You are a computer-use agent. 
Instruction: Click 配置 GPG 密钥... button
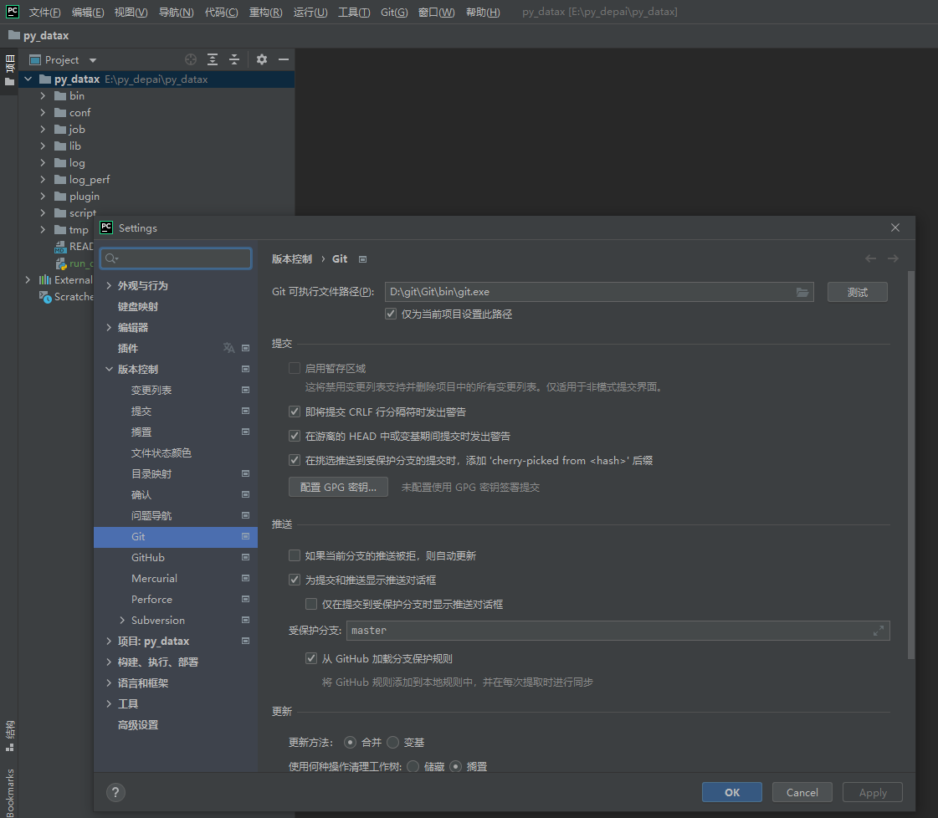pos(338,487)
